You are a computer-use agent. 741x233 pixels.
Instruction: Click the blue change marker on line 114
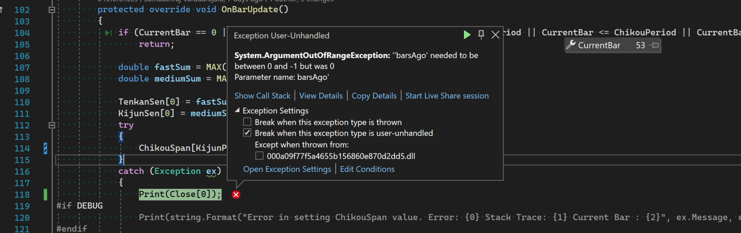coord(46,148)
